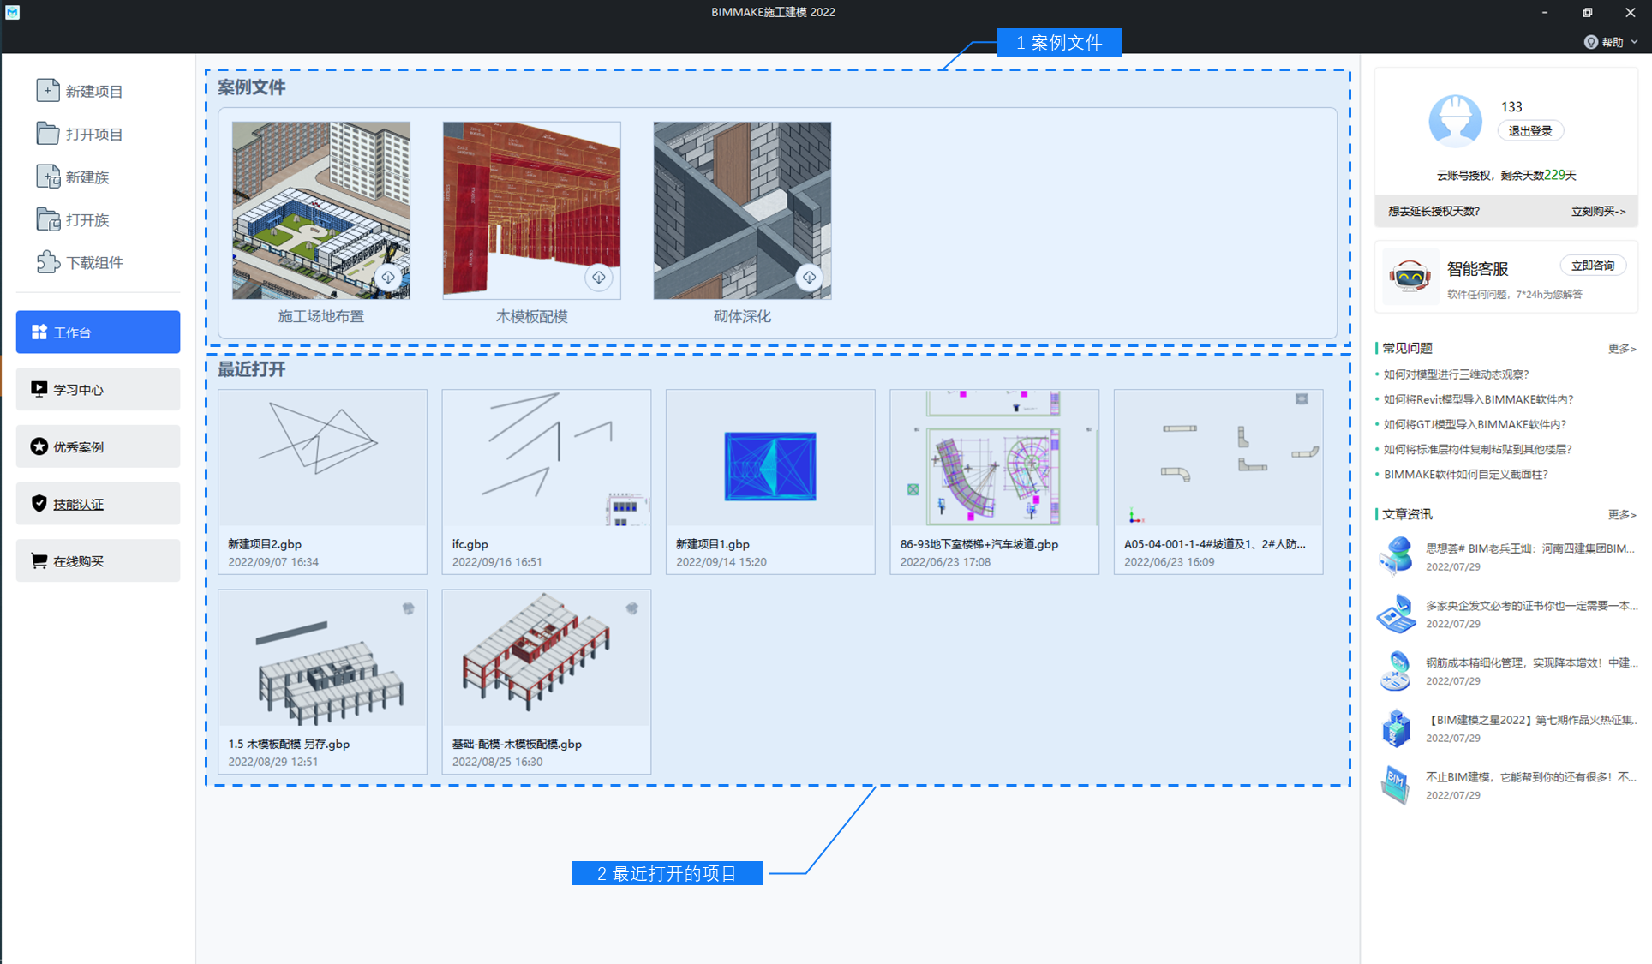Viewport: 1652px width, 964px height.
Task: Open recent file 新建项目2.gbp
Action: pos(322,482)
